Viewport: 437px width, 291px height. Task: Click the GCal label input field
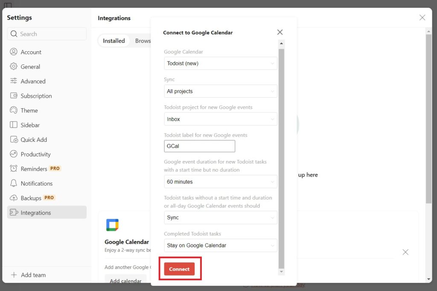click(200, 146)
